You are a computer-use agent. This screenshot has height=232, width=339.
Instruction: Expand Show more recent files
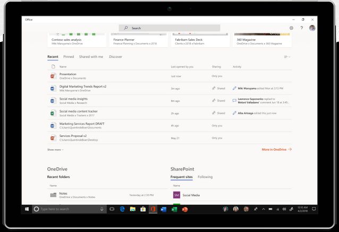coord(55,150)
